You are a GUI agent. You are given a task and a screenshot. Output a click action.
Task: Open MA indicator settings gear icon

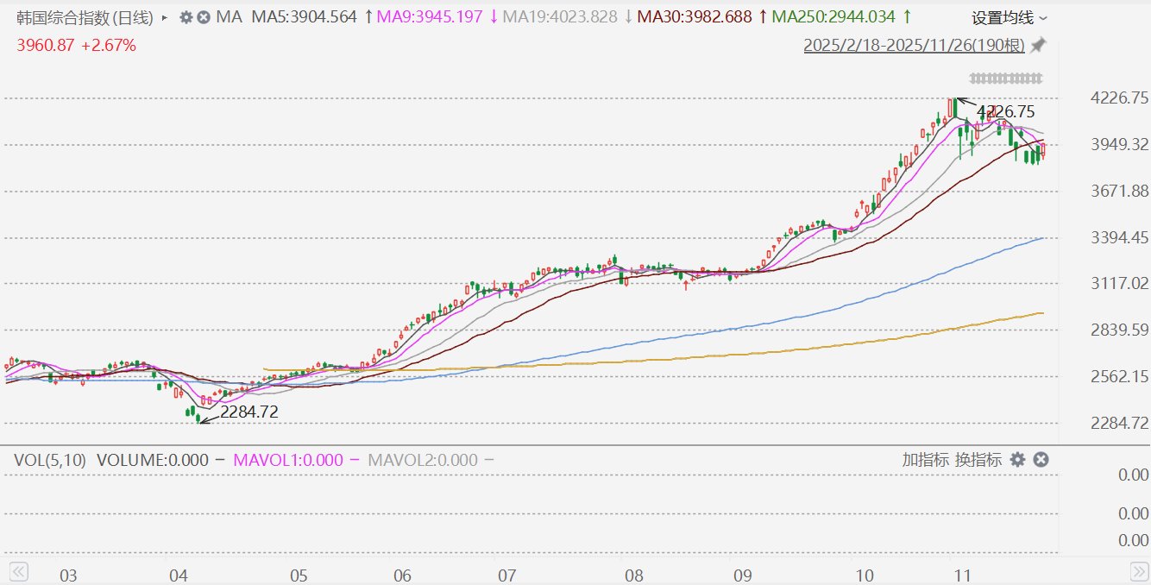pos(186,17)
